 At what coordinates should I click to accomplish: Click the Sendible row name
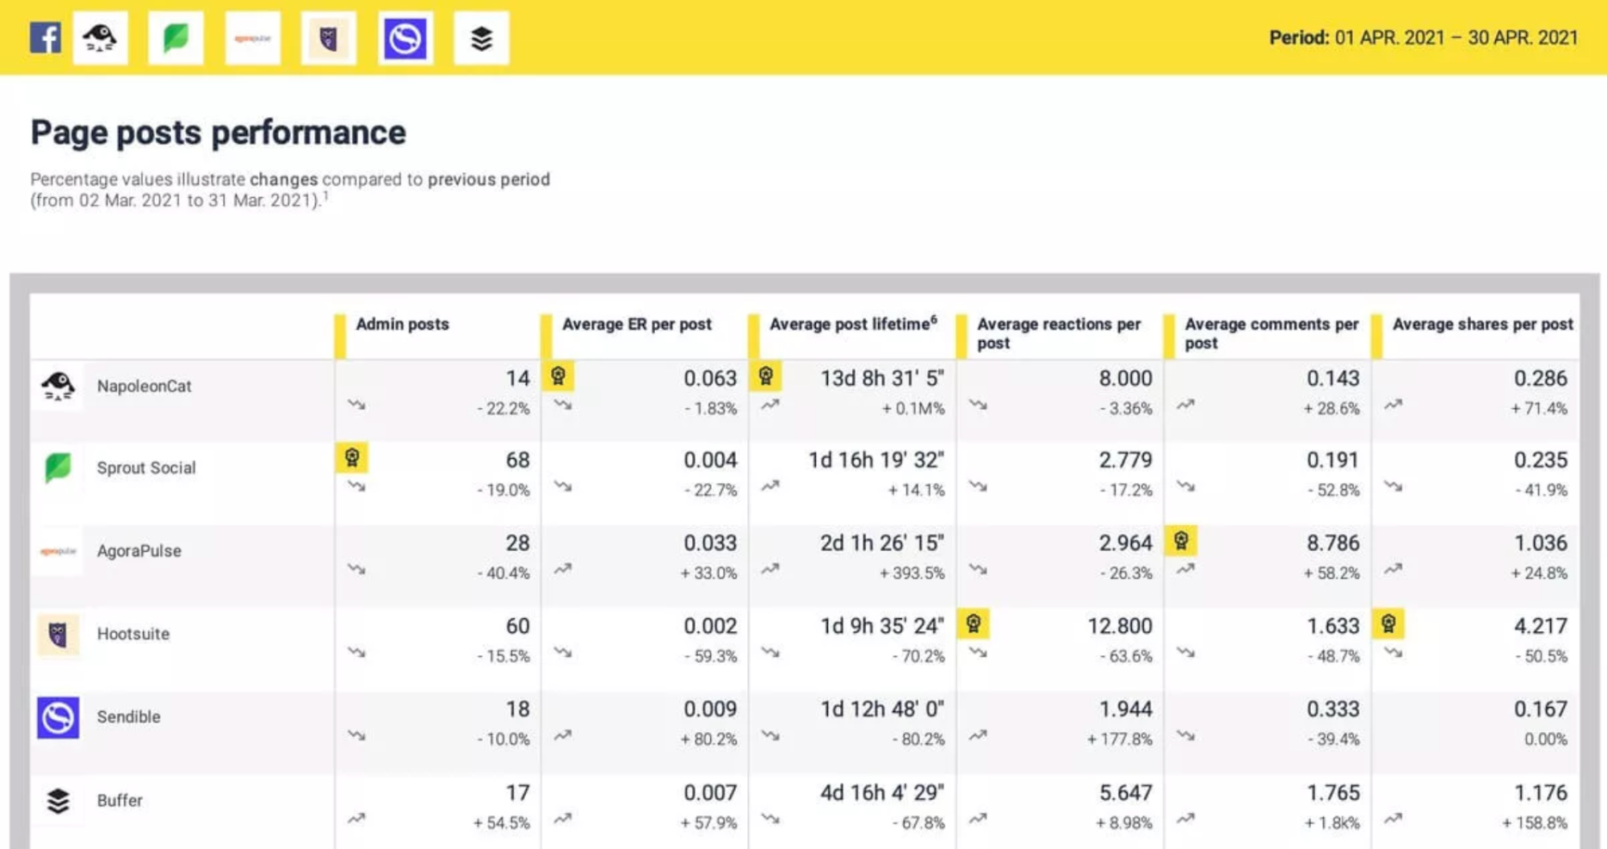point(128,717)
